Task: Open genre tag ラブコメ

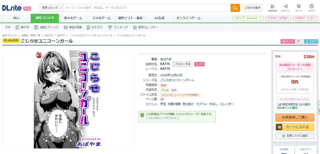Action: point(202,104)
